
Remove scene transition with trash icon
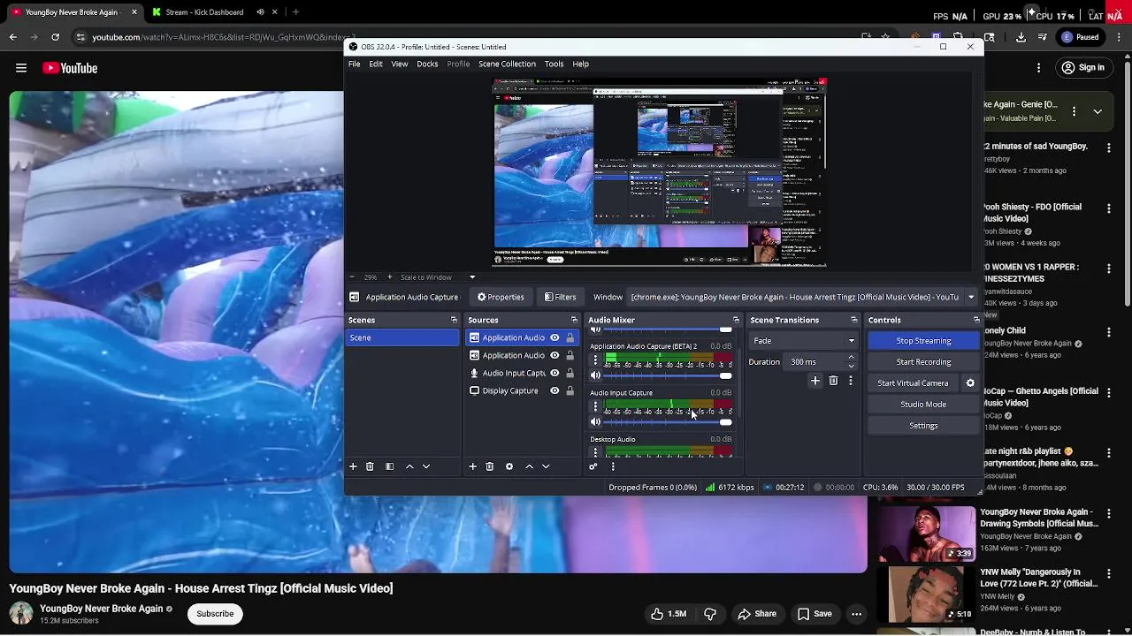coord(833,381)
